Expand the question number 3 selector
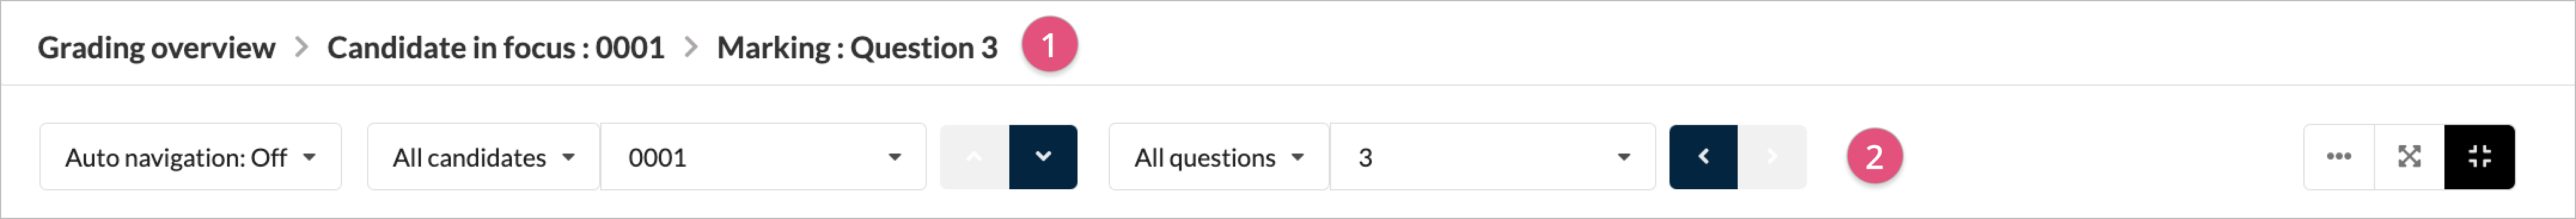The width and height of the screenshot is (2576, 219). 1493,157
